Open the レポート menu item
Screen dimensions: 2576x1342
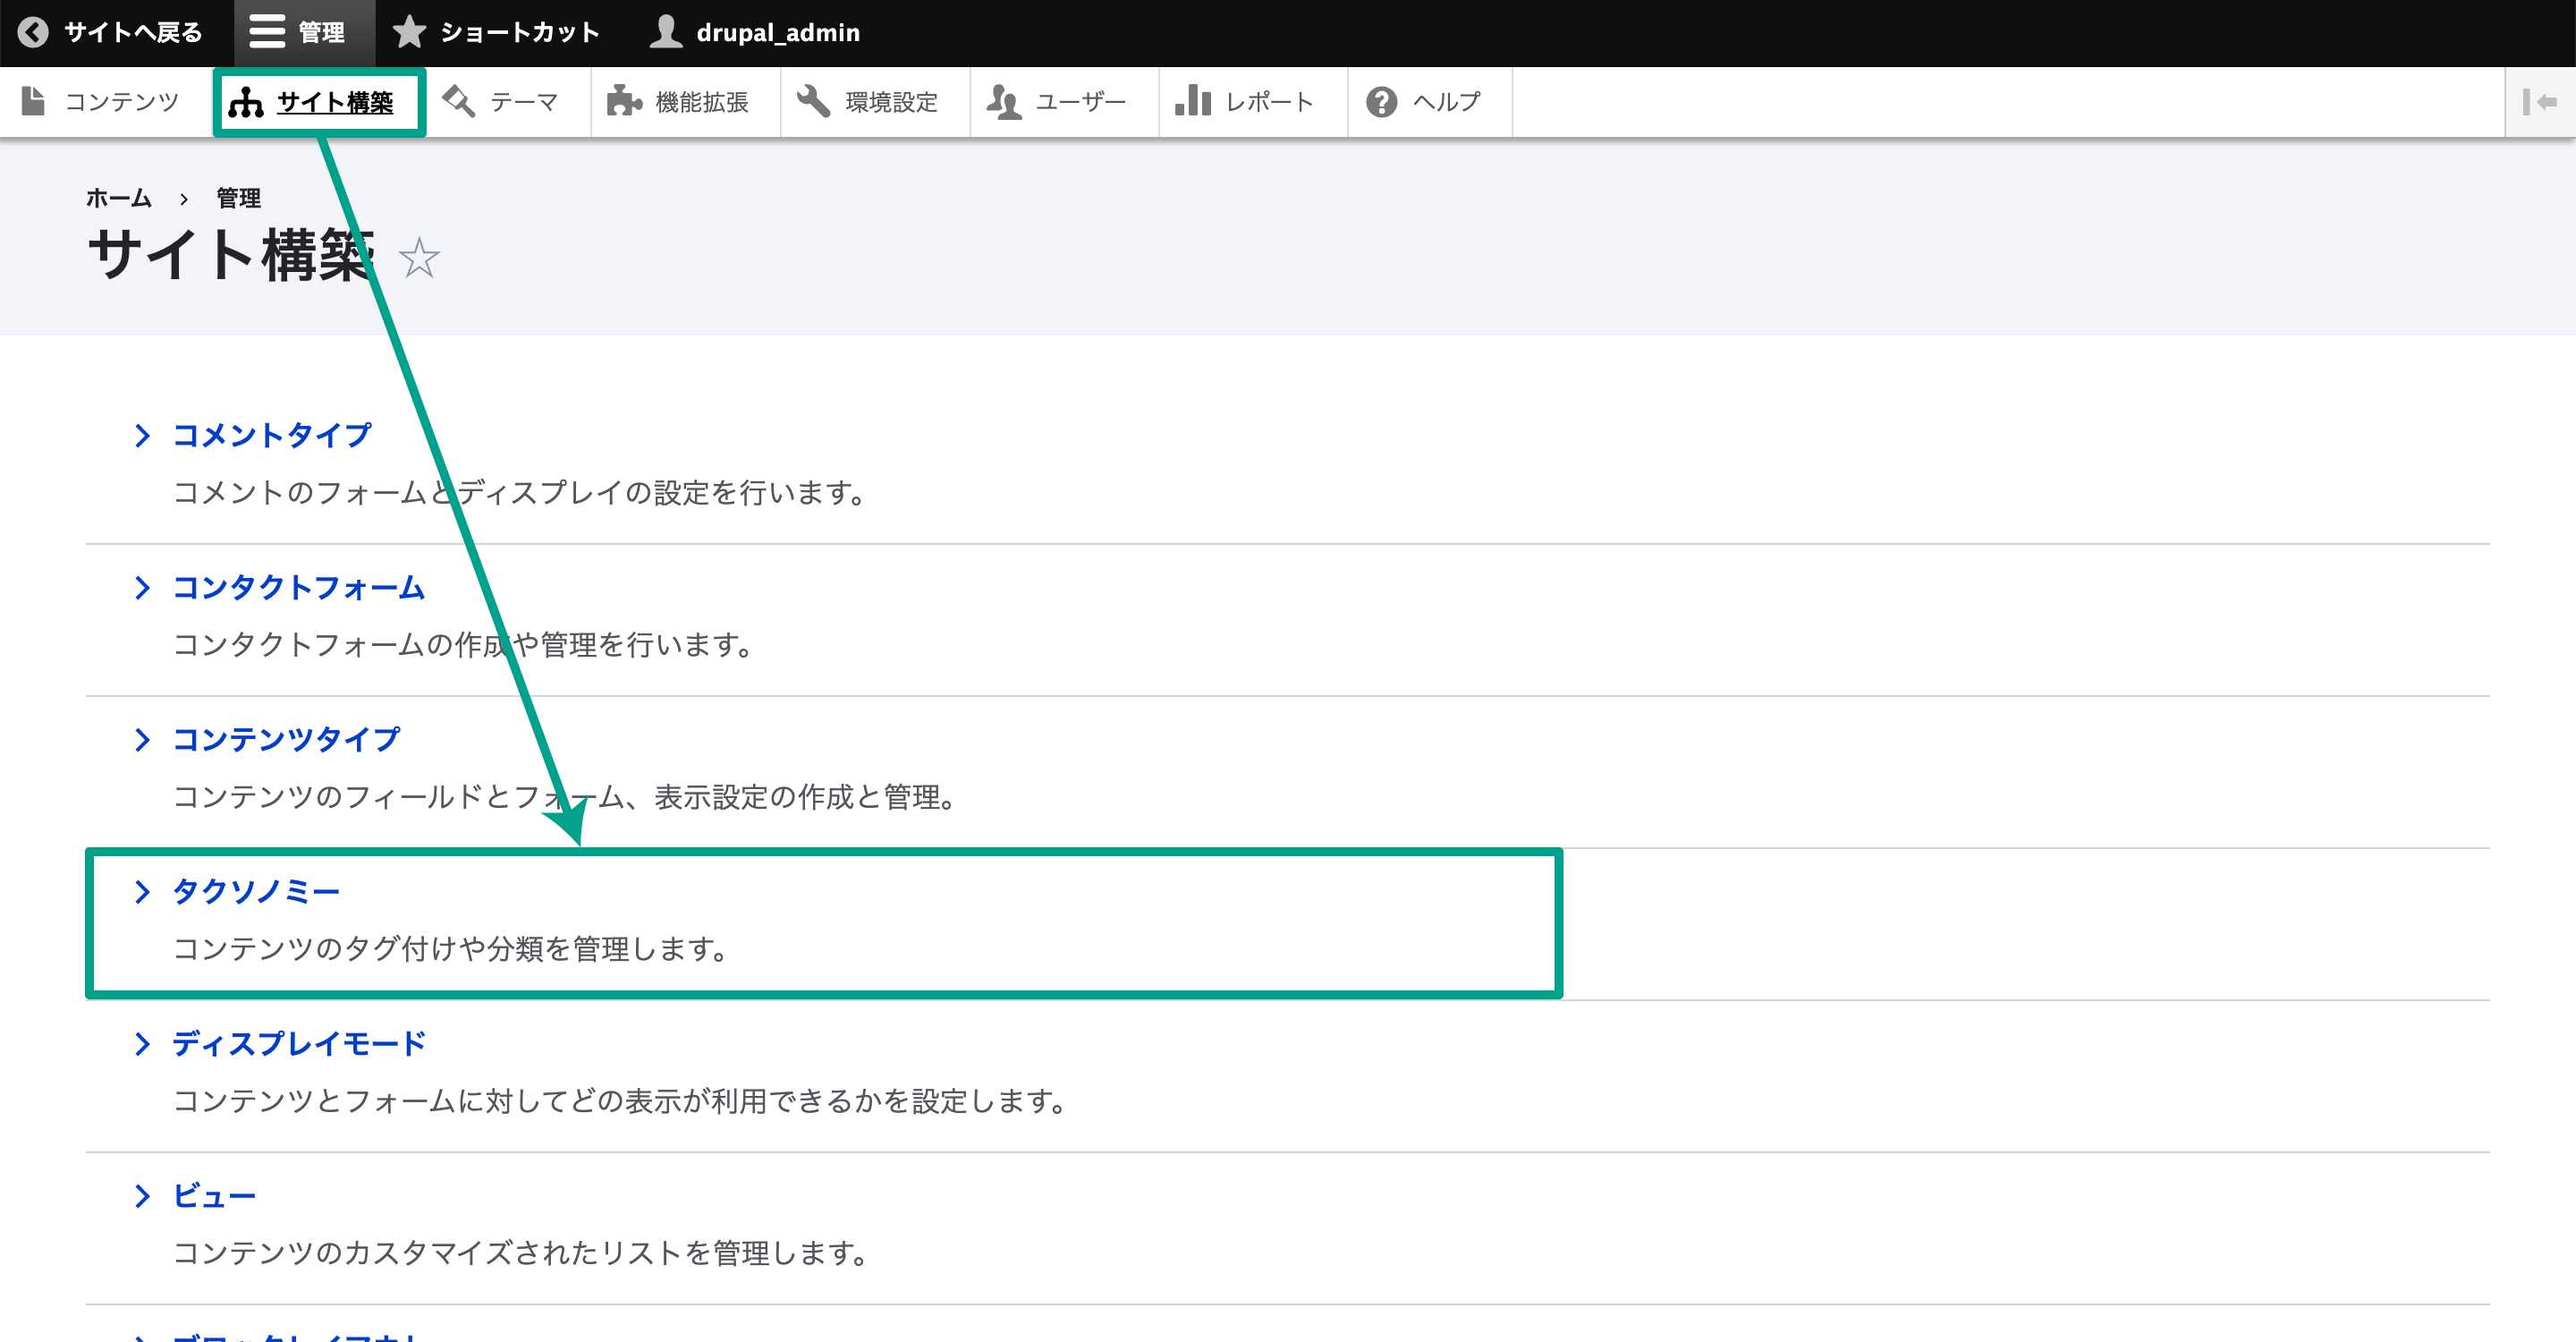(1253, 101)
